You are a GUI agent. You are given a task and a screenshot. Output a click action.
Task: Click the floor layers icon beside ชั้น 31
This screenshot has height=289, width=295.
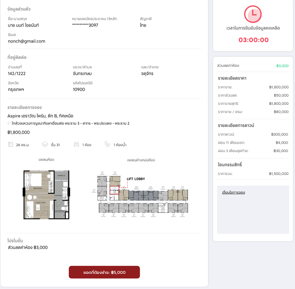tap(45, 144)
